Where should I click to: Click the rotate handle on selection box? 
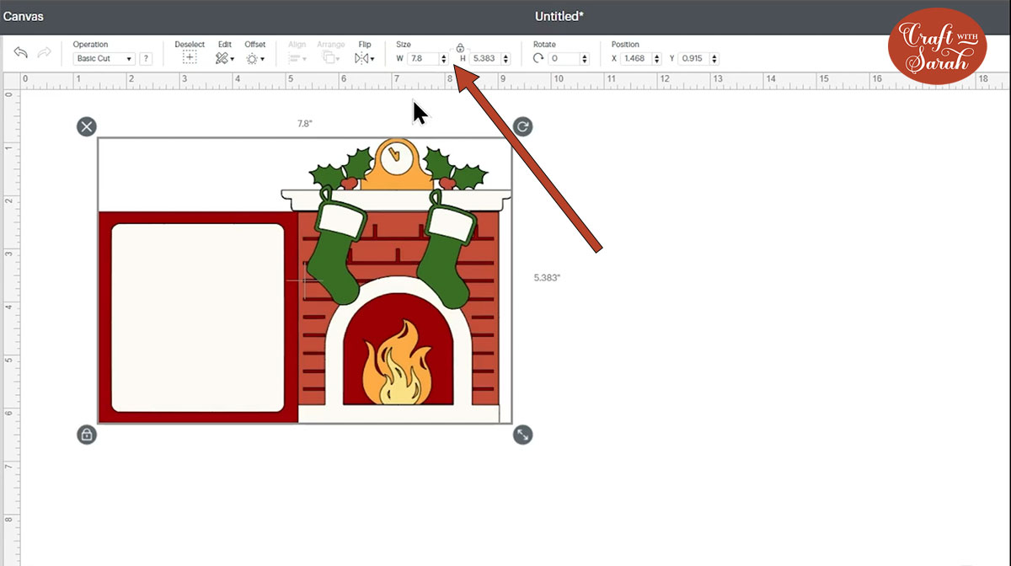(522, 126)
